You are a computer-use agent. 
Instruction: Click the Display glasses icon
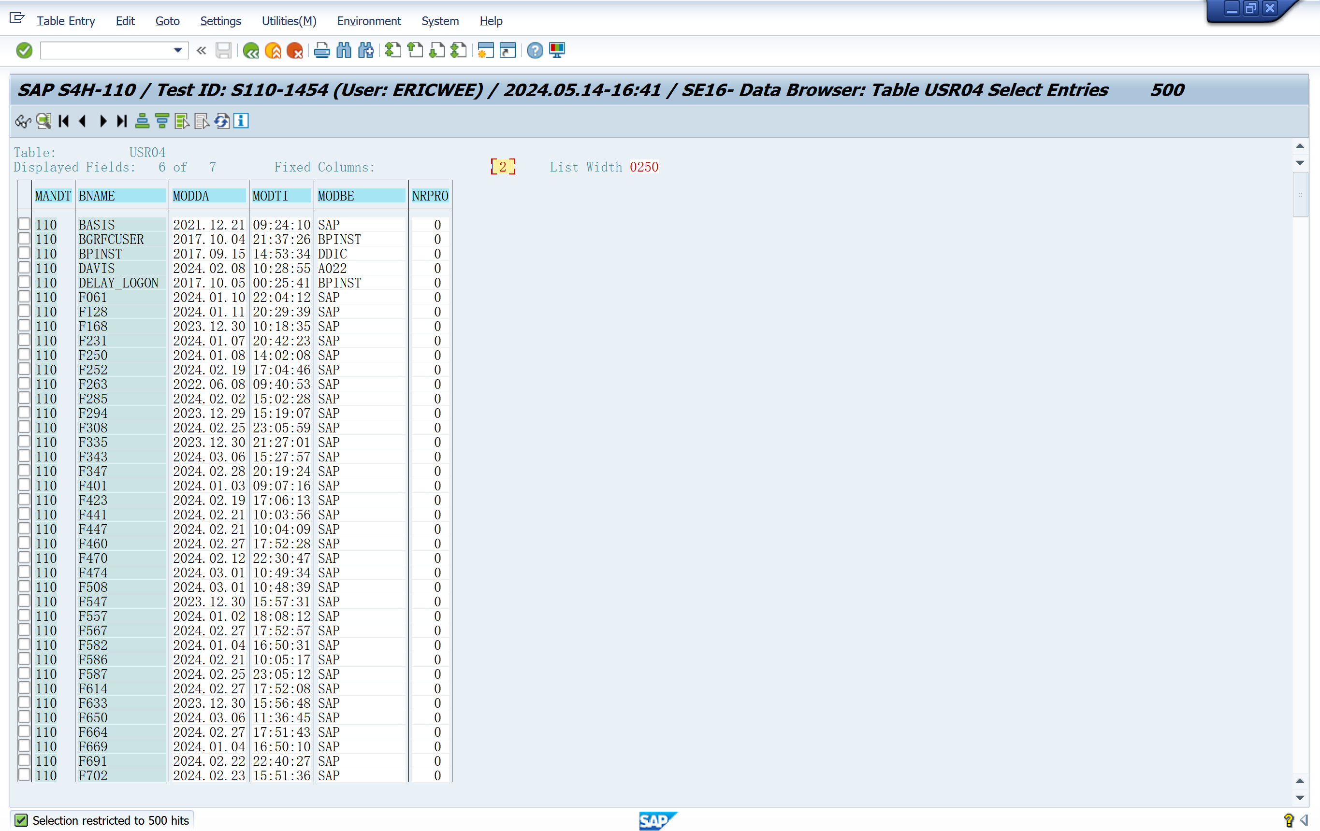pos(22,120)
